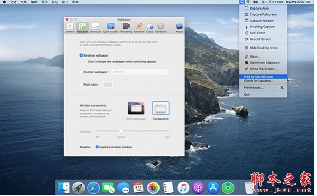This screenshot has height=196, width=317.
Task: Uncheck Capture window shadow
Action: (97, 147)
